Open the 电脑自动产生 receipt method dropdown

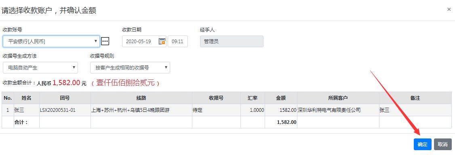40,67
